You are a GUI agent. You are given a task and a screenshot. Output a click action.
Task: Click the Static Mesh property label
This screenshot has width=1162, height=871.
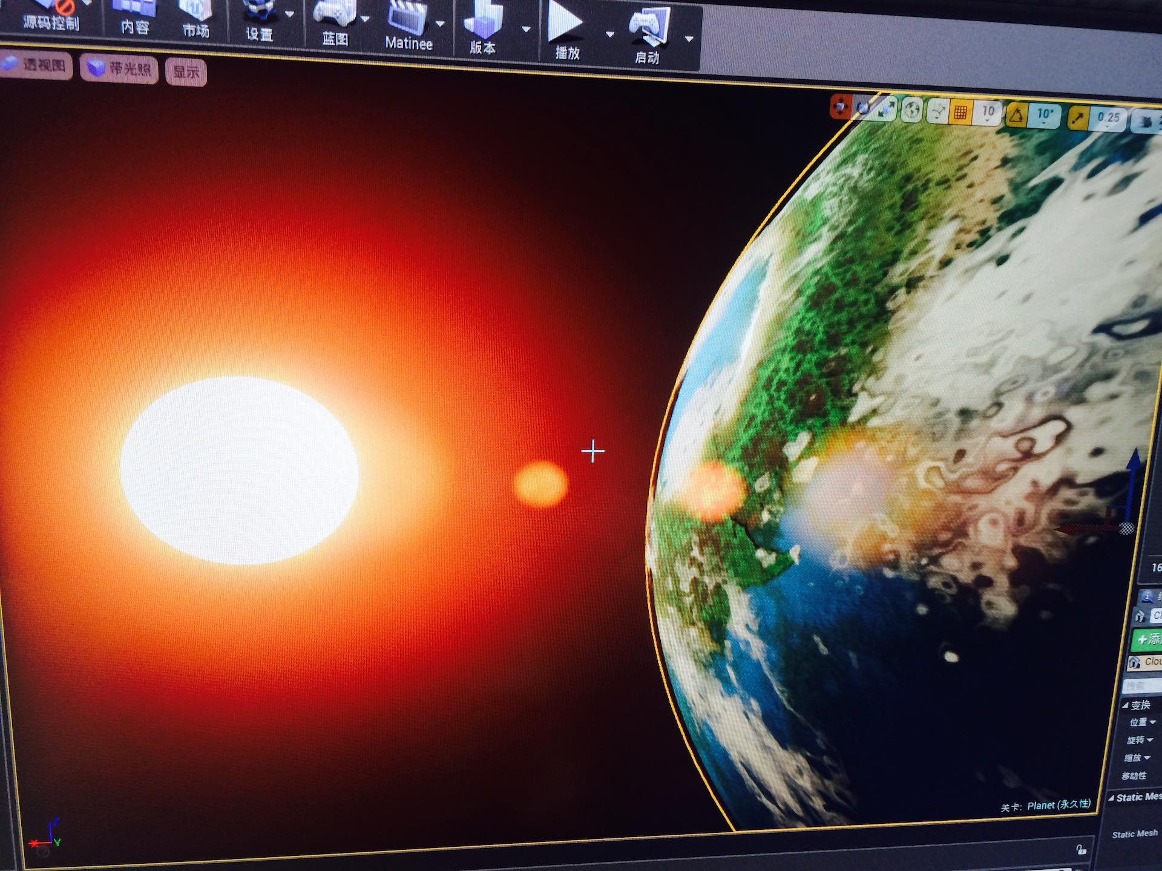click(1135, 834)
